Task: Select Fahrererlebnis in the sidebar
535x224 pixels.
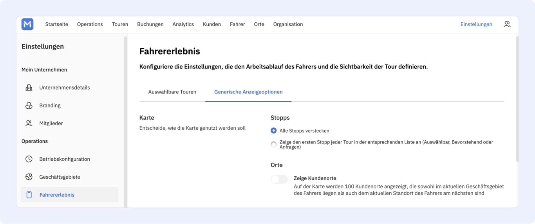Action: click(x=70, y=195)
